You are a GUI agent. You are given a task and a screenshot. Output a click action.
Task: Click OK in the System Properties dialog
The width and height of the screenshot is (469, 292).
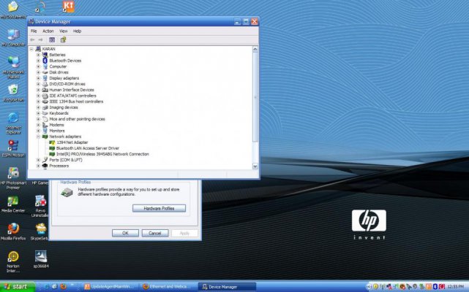(125, 233)
